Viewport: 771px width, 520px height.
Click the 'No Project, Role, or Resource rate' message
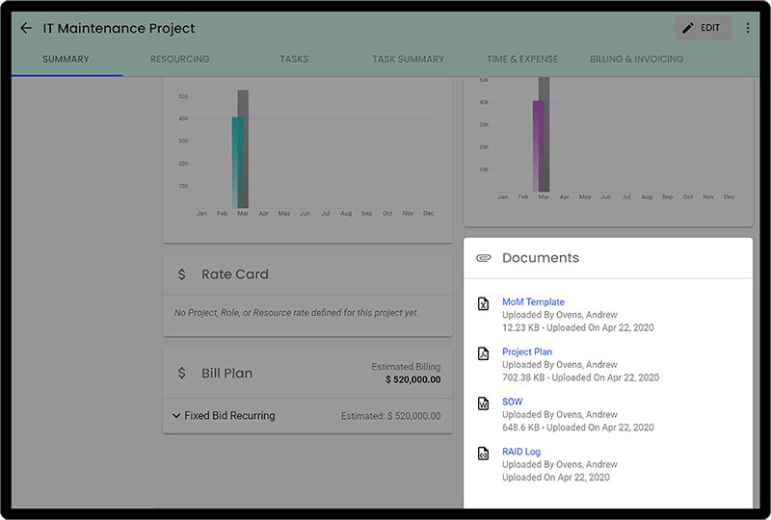297,313
